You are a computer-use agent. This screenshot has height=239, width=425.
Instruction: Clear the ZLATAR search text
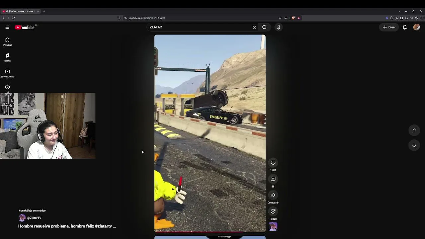pyautogui.click(x=254, y=27)
